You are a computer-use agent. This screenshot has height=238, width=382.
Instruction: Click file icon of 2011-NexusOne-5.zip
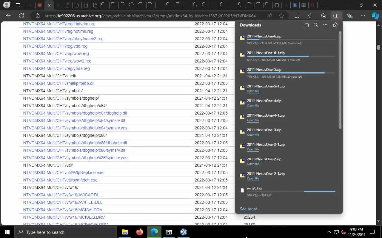(x=242, y=71)
